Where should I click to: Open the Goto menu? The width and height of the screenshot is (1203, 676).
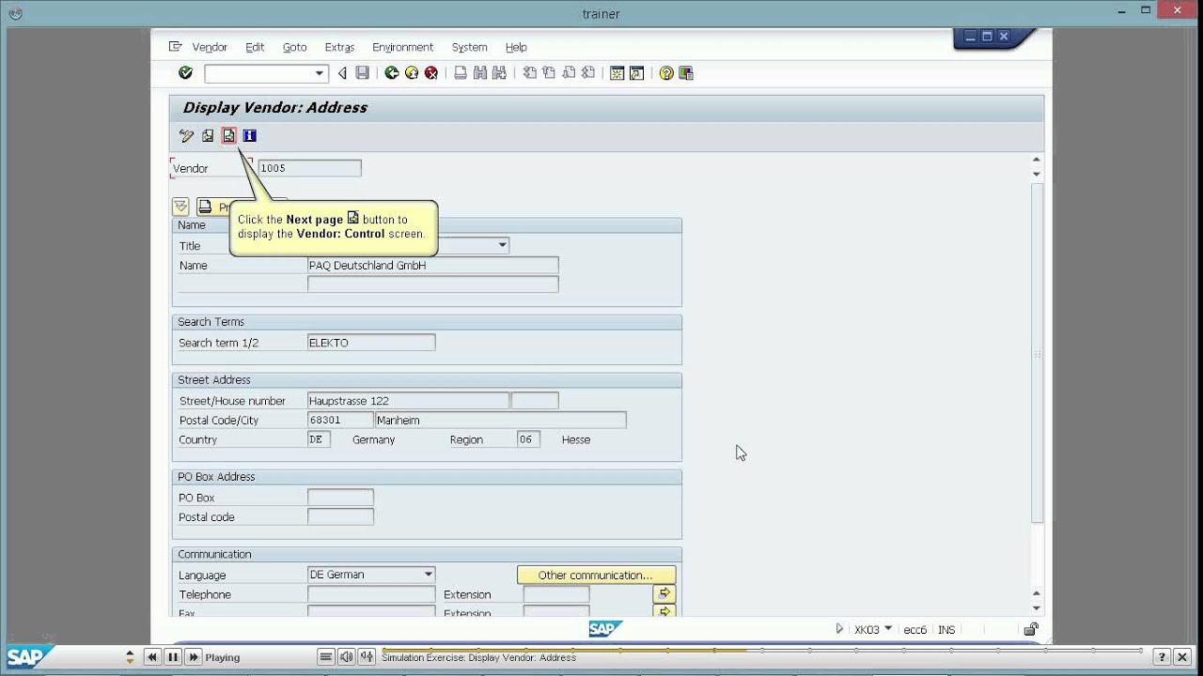295,47
